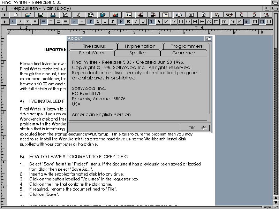279x209 pixels.
Task: Select the text block tool with boxed T
Action: click(224, 22)
